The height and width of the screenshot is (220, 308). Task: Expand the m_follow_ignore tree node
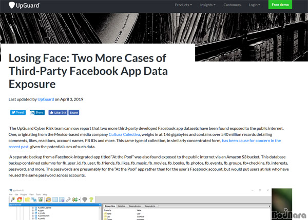(x=33, y=208)
